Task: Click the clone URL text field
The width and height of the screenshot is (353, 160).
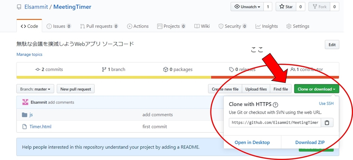Action: click(275, 123)
